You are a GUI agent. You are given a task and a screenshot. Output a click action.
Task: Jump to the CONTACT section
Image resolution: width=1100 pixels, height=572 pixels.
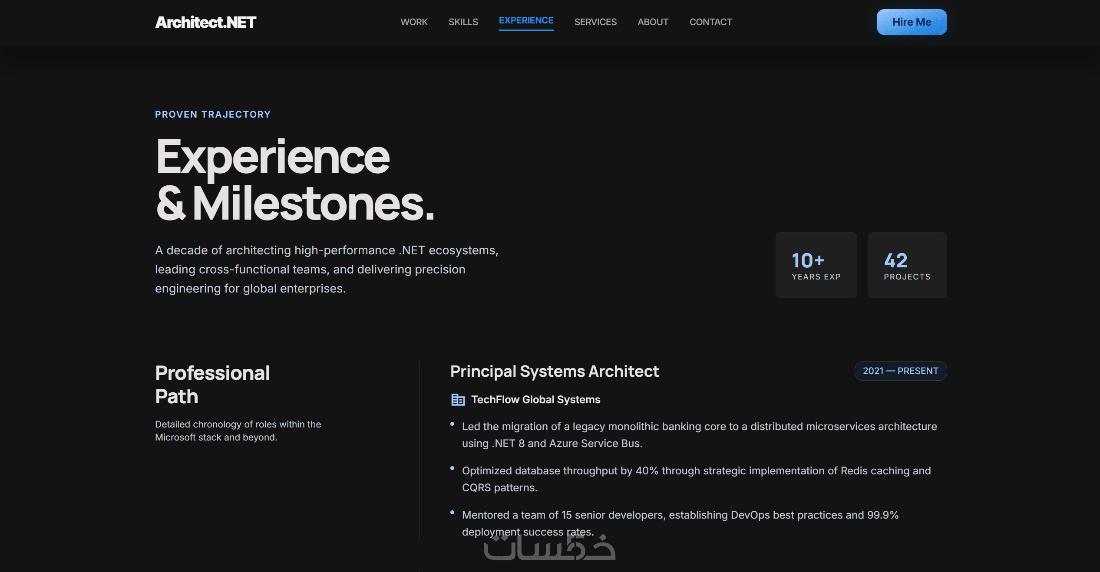click(x=710, y=22)
